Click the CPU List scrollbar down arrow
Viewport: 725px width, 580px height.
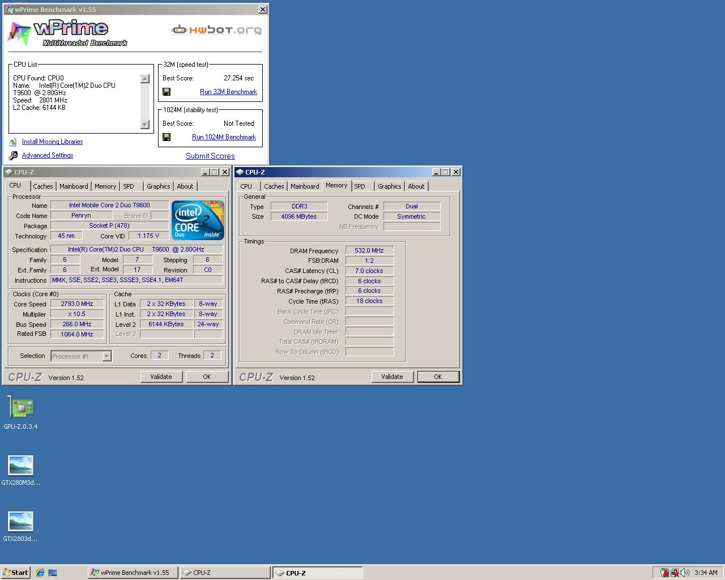(145, 125)
